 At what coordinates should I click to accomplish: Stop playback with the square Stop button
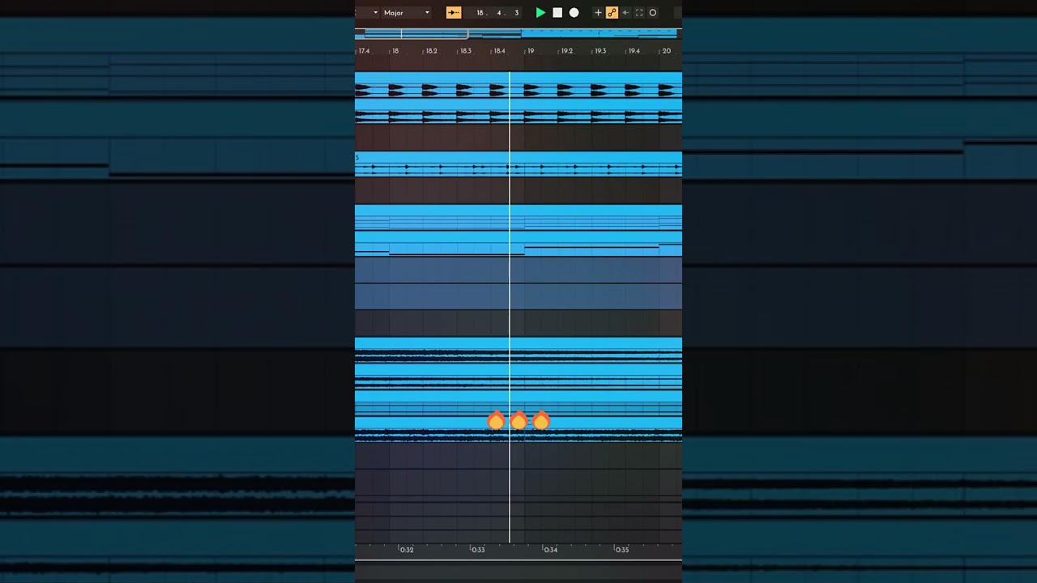(557, 13)
